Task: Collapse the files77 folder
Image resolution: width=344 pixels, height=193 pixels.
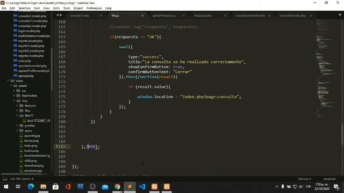Action: click(17, 116)
